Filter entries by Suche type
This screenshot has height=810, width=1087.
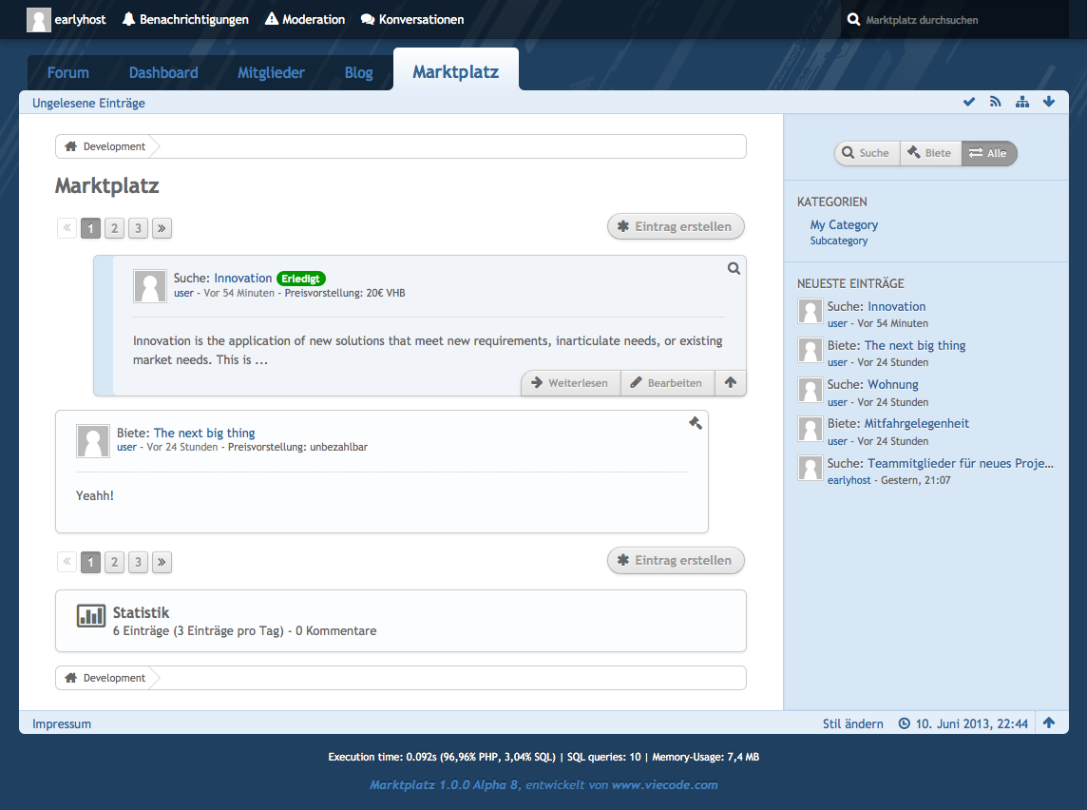point(867,153)
